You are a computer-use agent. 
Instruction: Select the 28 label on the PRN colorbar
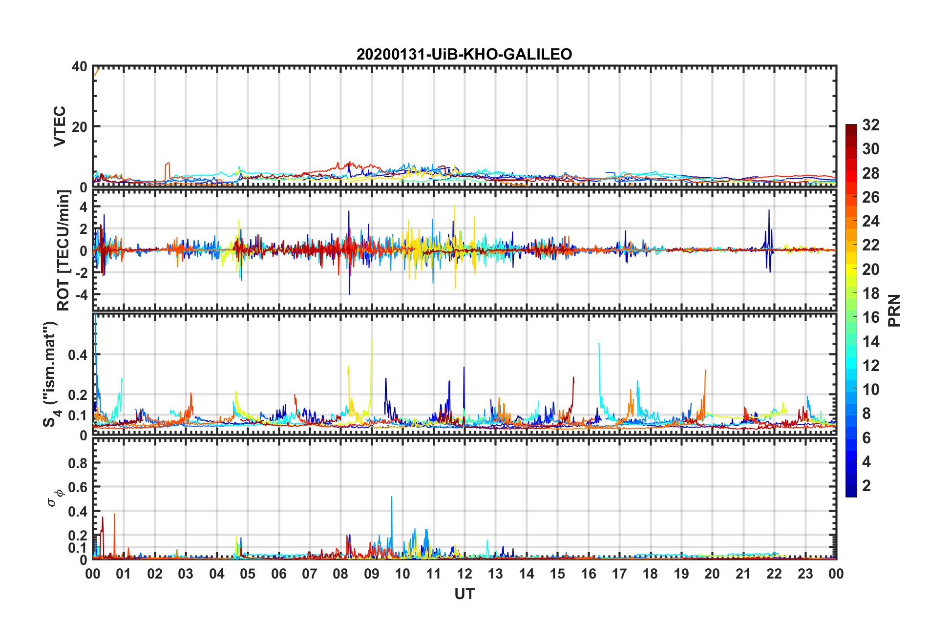pos(871,173)
